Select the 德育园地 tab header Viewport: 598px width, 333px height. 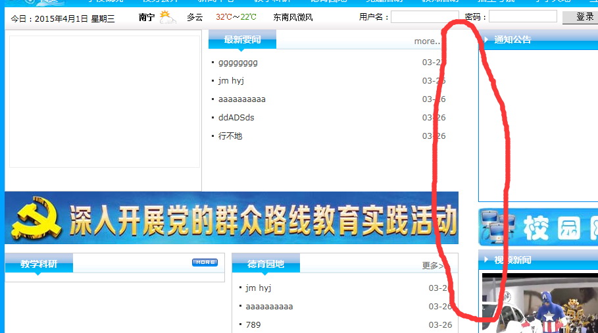coord(266,264)
